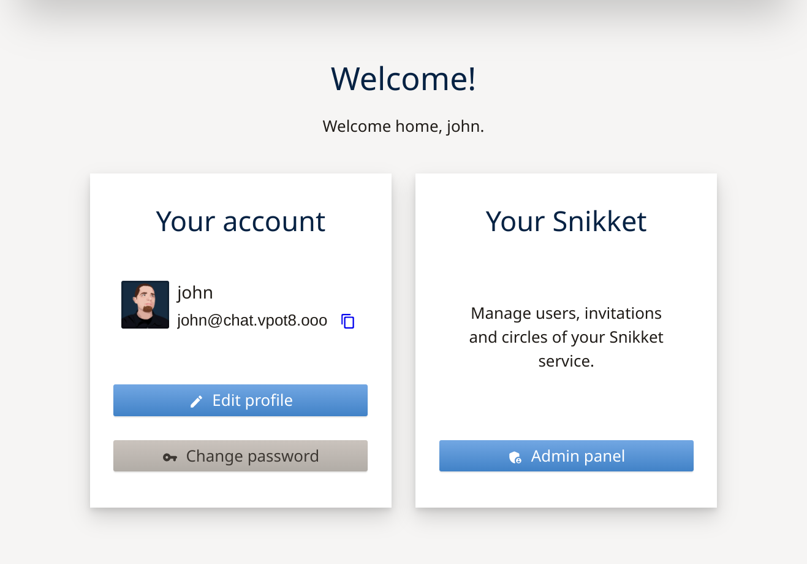Click the "Admin panel" label text

point(578,456)
